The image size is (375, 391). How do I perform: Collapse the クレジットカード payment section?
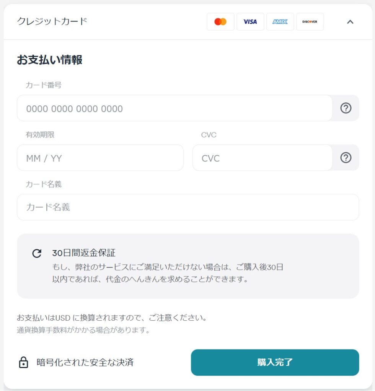(350, 22)
